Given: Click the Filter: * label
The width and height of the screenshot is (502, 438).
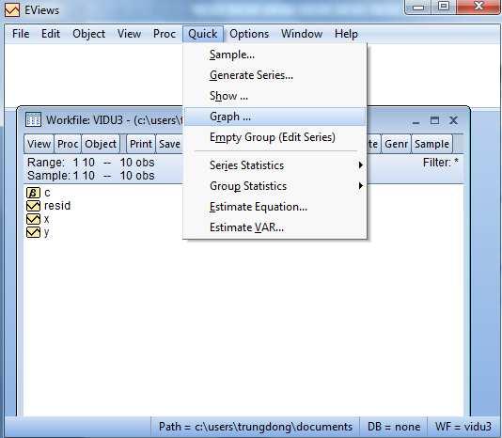Looking at the screenshot, I should [x=441, y=163].
